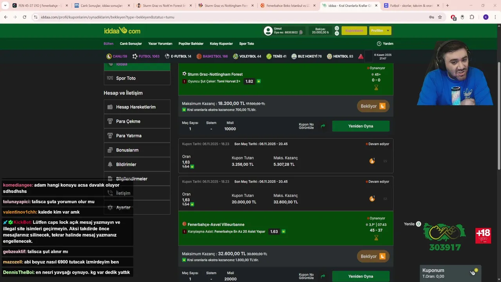501x282 pixels.
Task: Open Bonuslarım sidebar item
Action: pos(137,150)
